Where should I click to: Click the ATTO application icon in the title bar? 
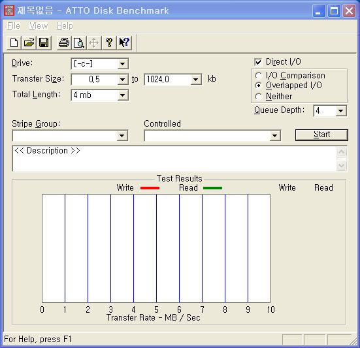pos(9,10)
